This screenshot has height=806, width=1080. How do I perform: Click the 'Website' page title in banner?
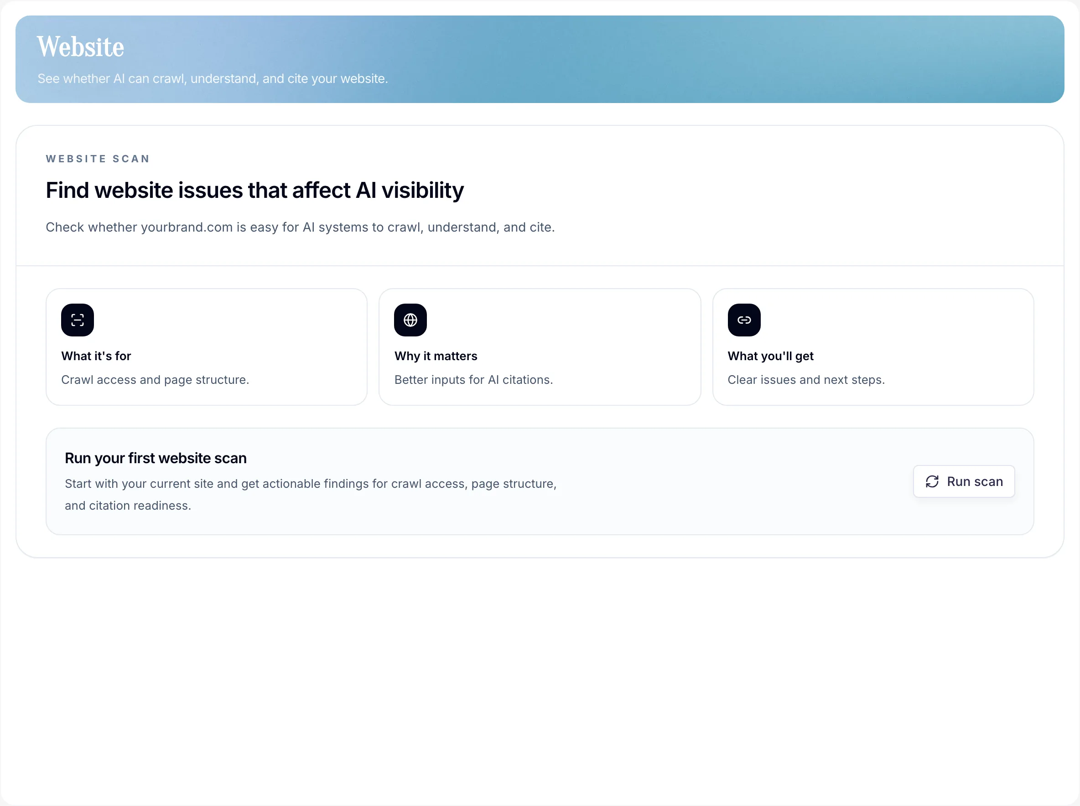(80, 46)
